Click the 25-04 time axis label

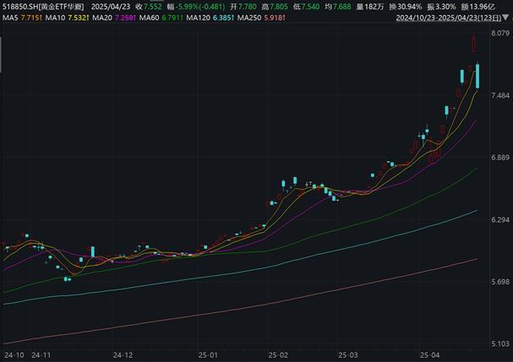point(430,355)
